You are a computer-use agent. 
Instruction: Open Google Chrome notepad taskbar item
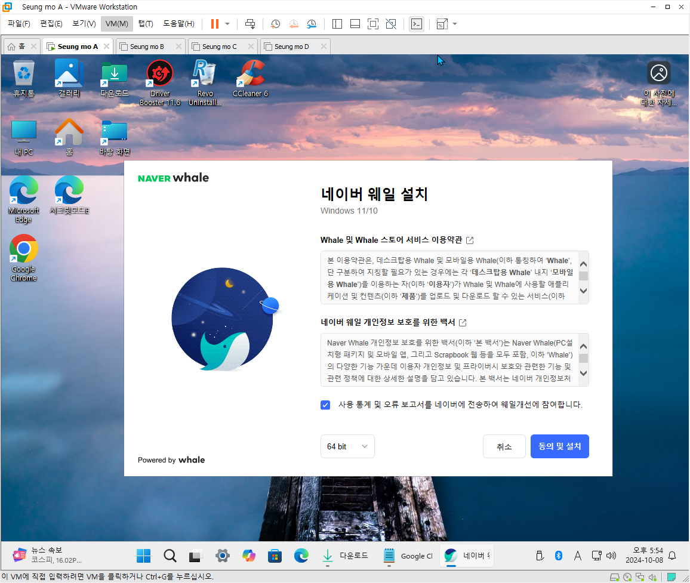click(408, 556)
